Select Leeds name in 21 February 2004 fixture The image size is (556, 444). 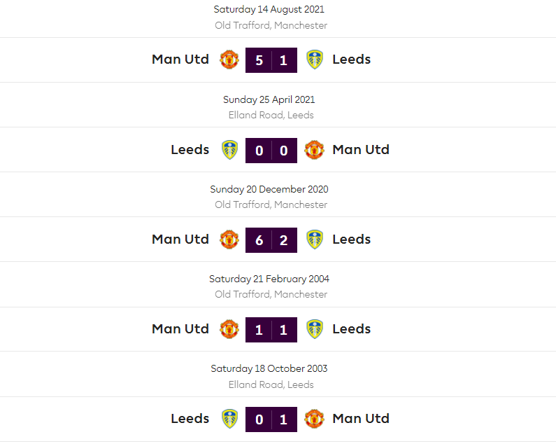pos(352,329)
